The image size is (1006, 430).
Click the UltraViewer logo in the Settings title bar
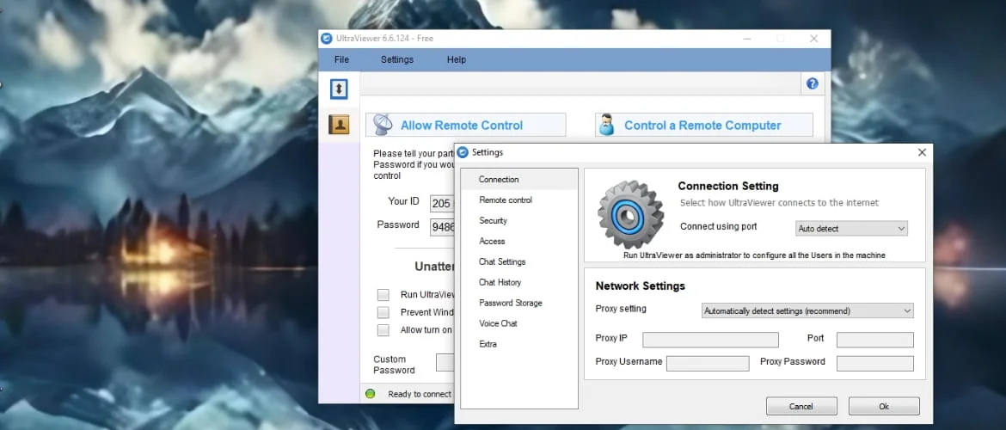click(x=463, y=153)
